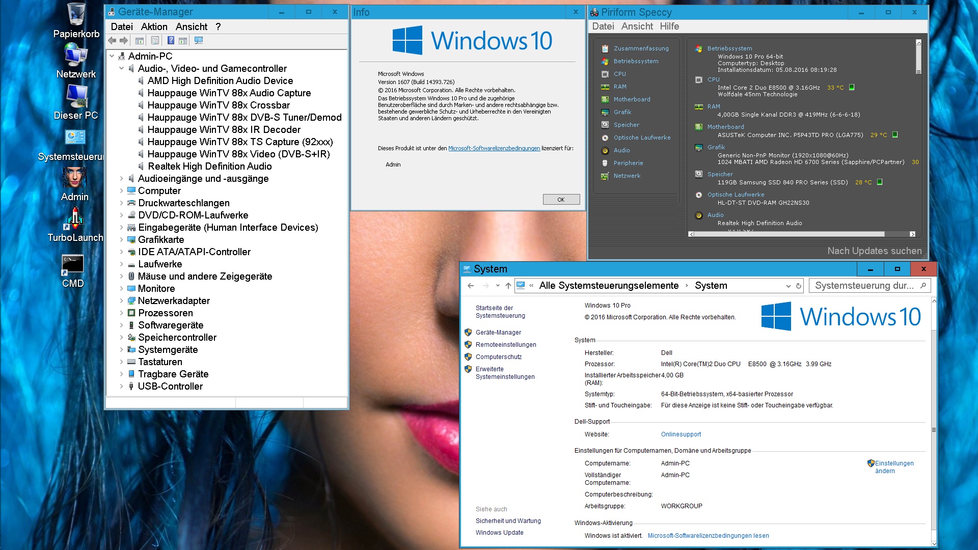This screenshot has width=978, height=550.
Task: Expand the Netzwerkadapter tree node
Action: coord(121,301)
